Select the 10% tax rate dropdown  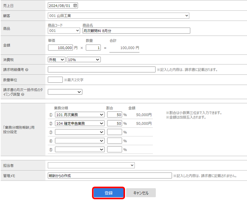(x=84, y=60)
